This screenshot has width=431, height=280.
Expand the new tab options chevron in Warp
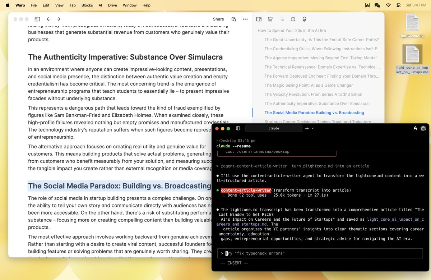click(x=312, y=128)
